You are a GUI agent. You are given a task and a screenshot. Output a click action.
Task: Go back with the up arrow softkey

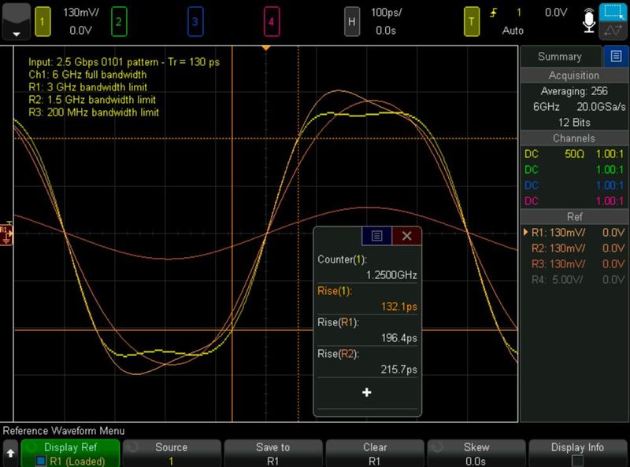point(10,454)
